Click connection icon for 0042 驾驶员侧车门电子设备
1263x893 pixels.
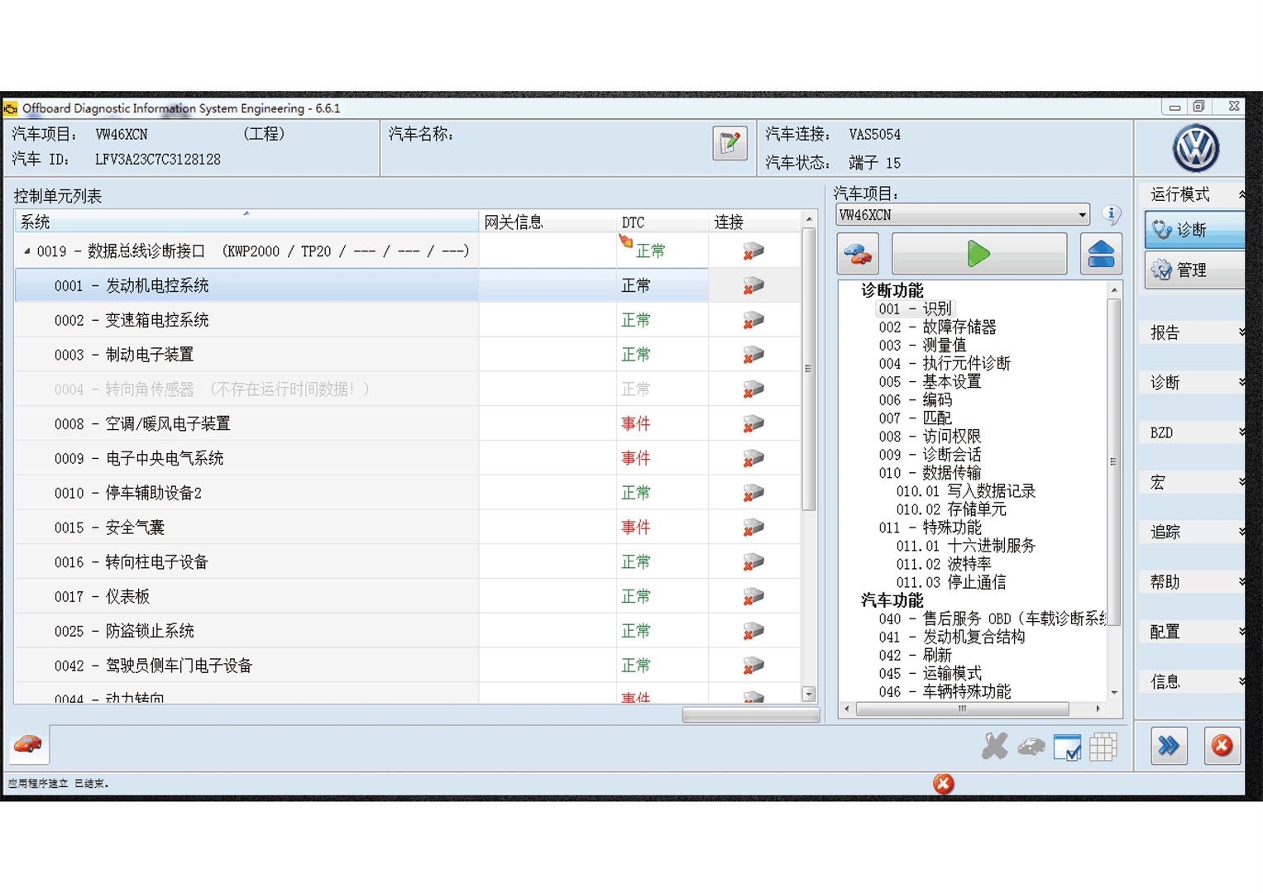[x=753, y=666]
